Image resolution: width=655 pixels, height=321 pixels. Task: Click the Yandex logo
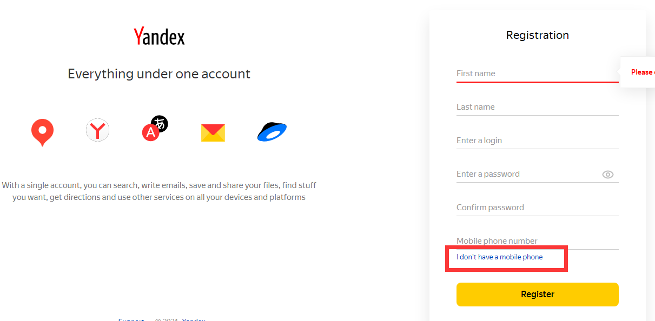(159, 37)
